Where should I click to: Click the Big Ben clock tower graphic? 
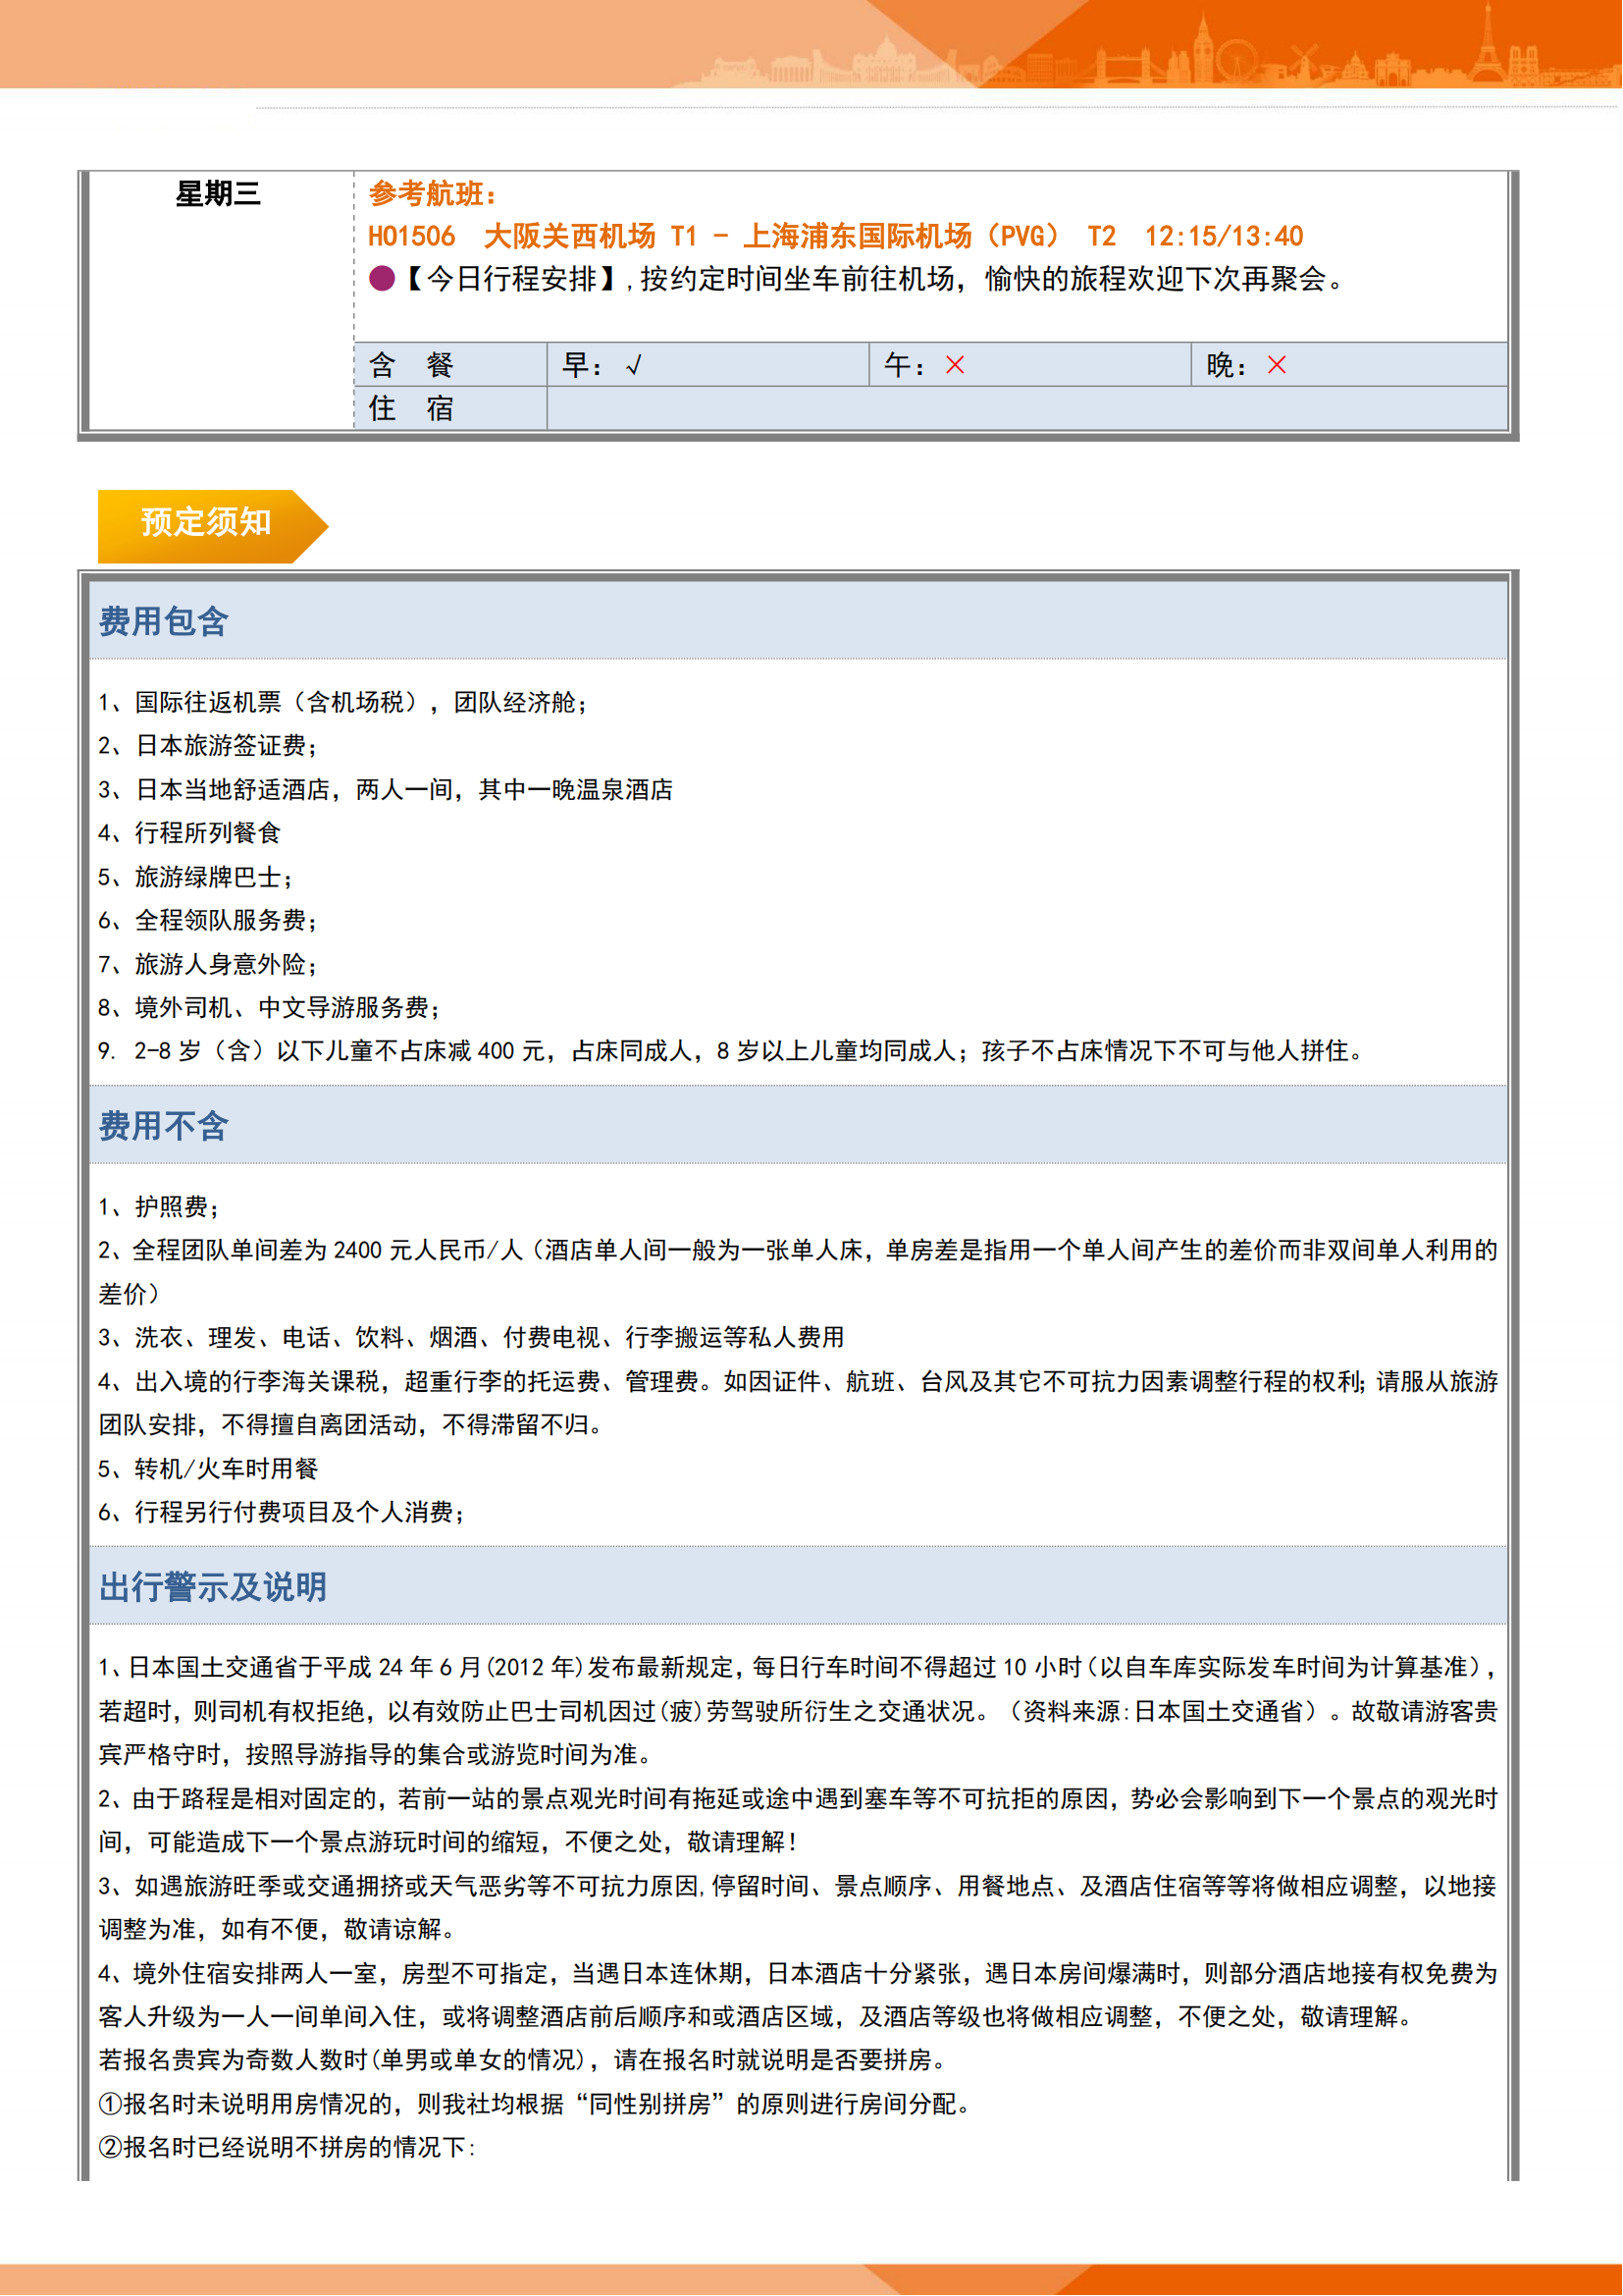(1202, 48)
